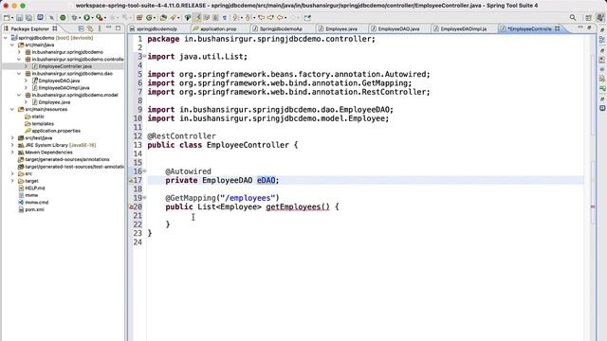Viewport: 607px width, 341px height.
Task: Select application.properties in Package Explorer
Action: (x=56, y=131)
